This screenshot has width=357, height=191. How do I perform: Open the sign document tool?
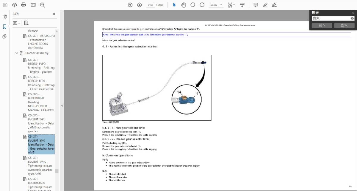click(x=274, y=5)
